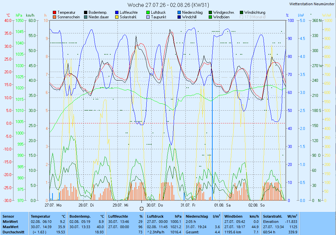Select the 02.08. So date label
This screenshot has height=235, width=336.
click(257, 205)
